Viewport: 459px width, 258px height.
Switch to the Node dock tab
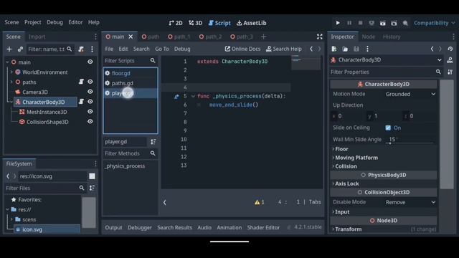coord(368,37)
